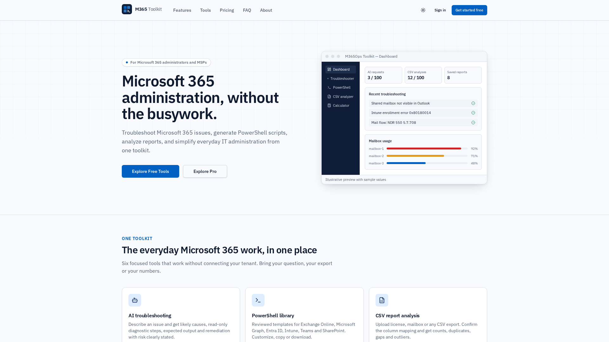Select the CSV analyzer label in the preview sidebar

click(343, 97)
